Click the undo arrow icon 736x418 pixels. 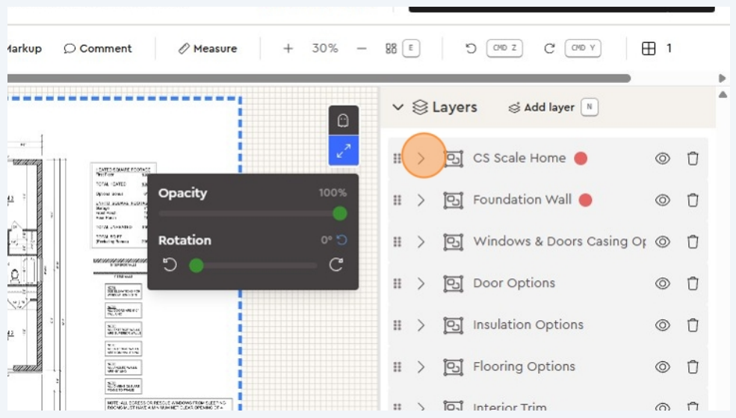tap(471, 49)
